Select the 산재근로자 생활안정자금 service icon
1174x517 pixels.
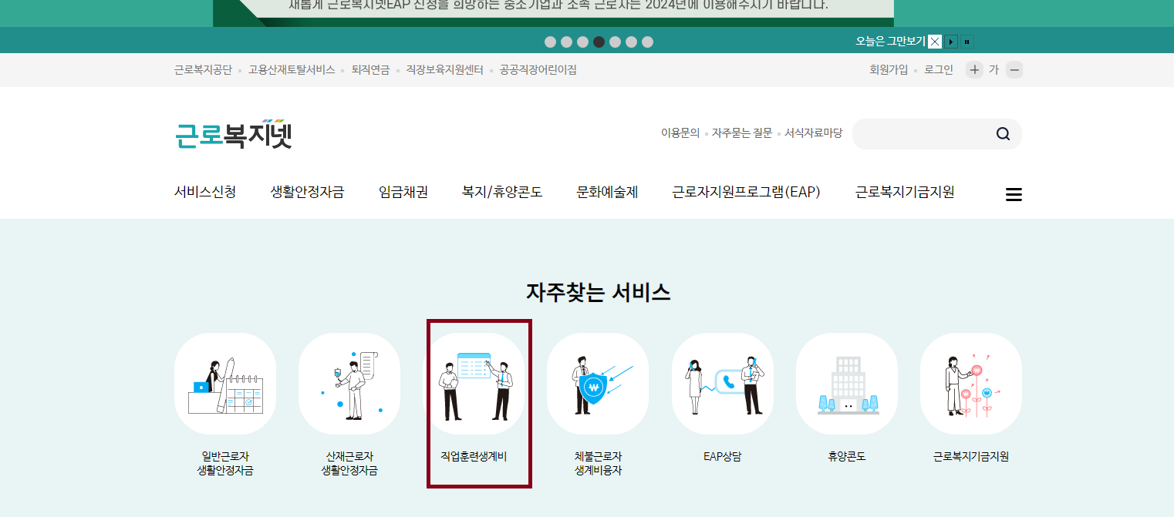349,384
